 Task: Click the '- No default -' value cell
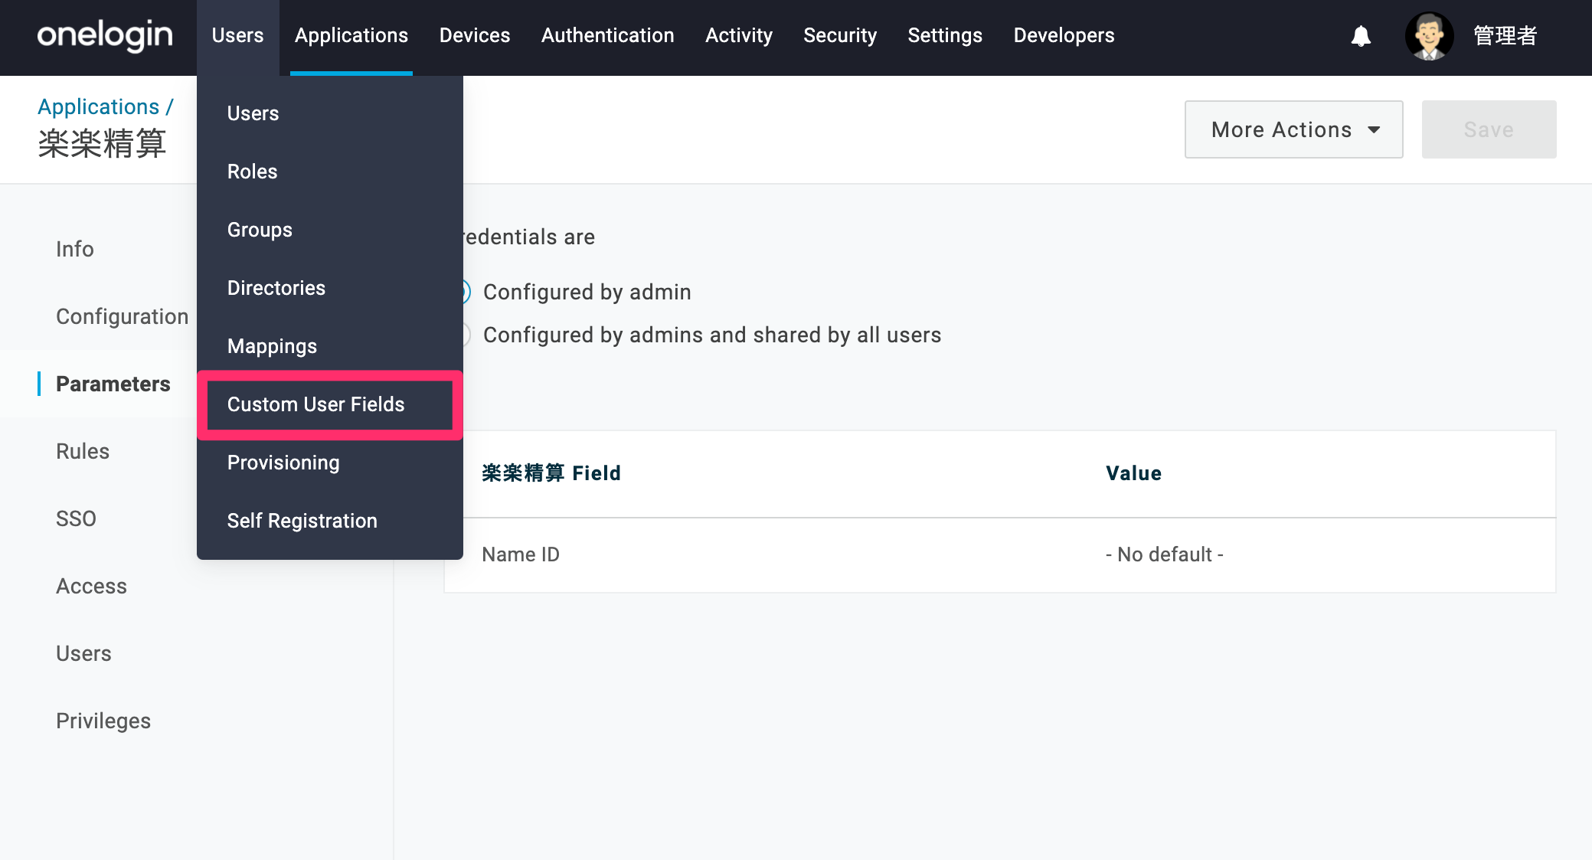pyautogui.click(x=1164, y=554)
